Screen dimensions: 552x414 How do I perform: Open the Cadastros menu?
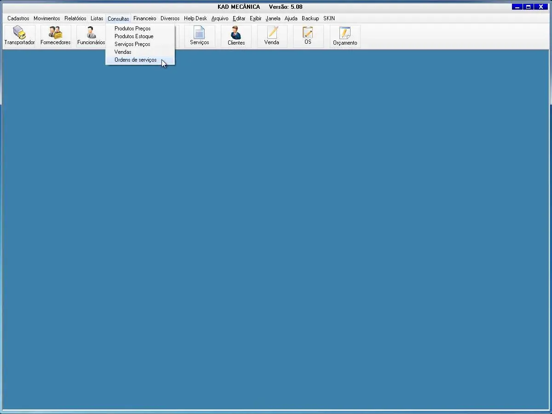coord(18,18)
